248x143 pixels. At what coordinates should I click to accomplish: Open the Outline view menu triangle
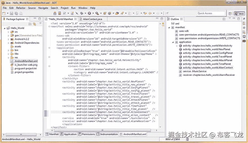coord(230,18)
